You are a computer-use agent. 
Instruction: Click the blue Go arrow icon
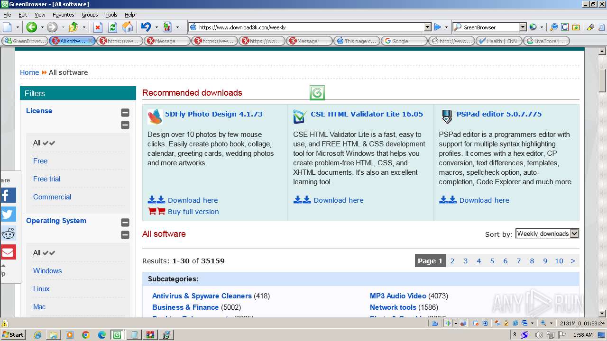438,27
